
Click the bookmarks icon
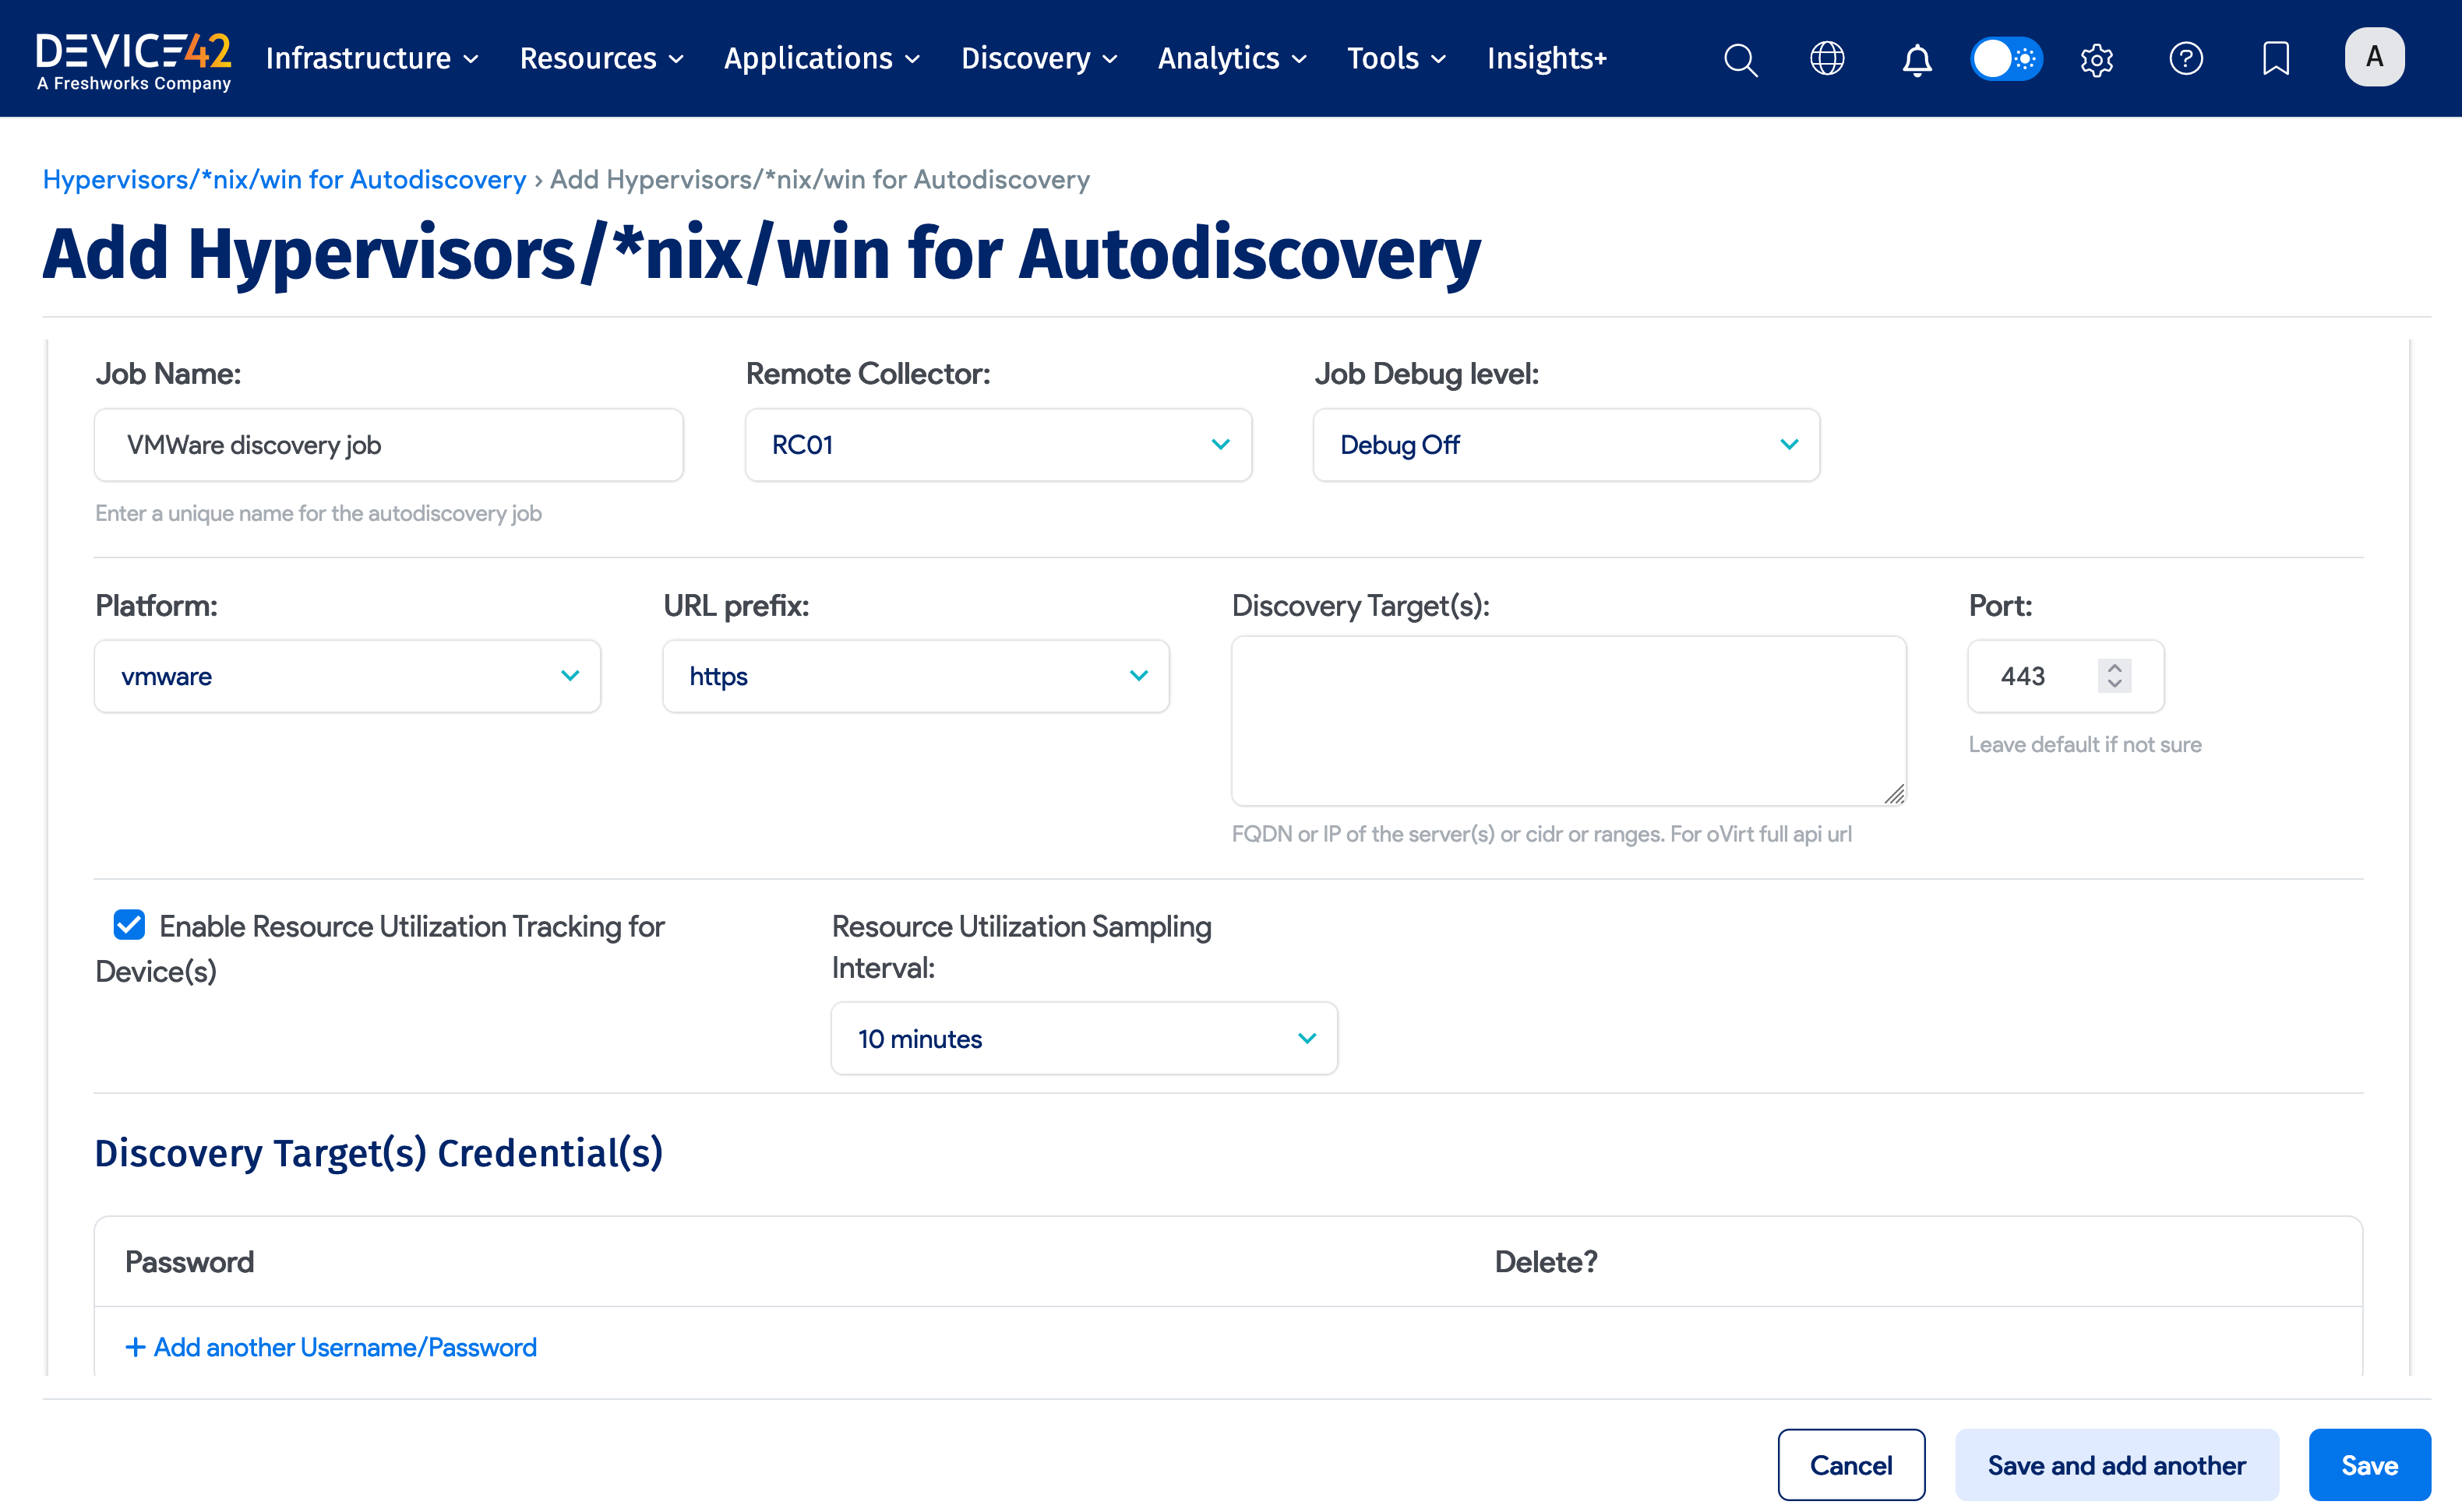[x=2275, y=59]
